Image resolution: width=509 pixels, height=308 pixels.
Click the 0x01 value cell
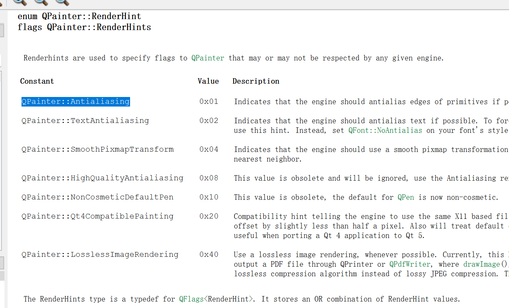click(x=209, y=101)
